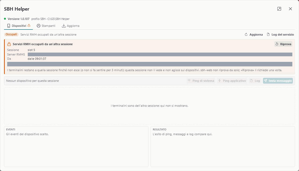Click the RISULTATO panel heading
This screenshot has height=171, width=299.
tap(159, 130)
